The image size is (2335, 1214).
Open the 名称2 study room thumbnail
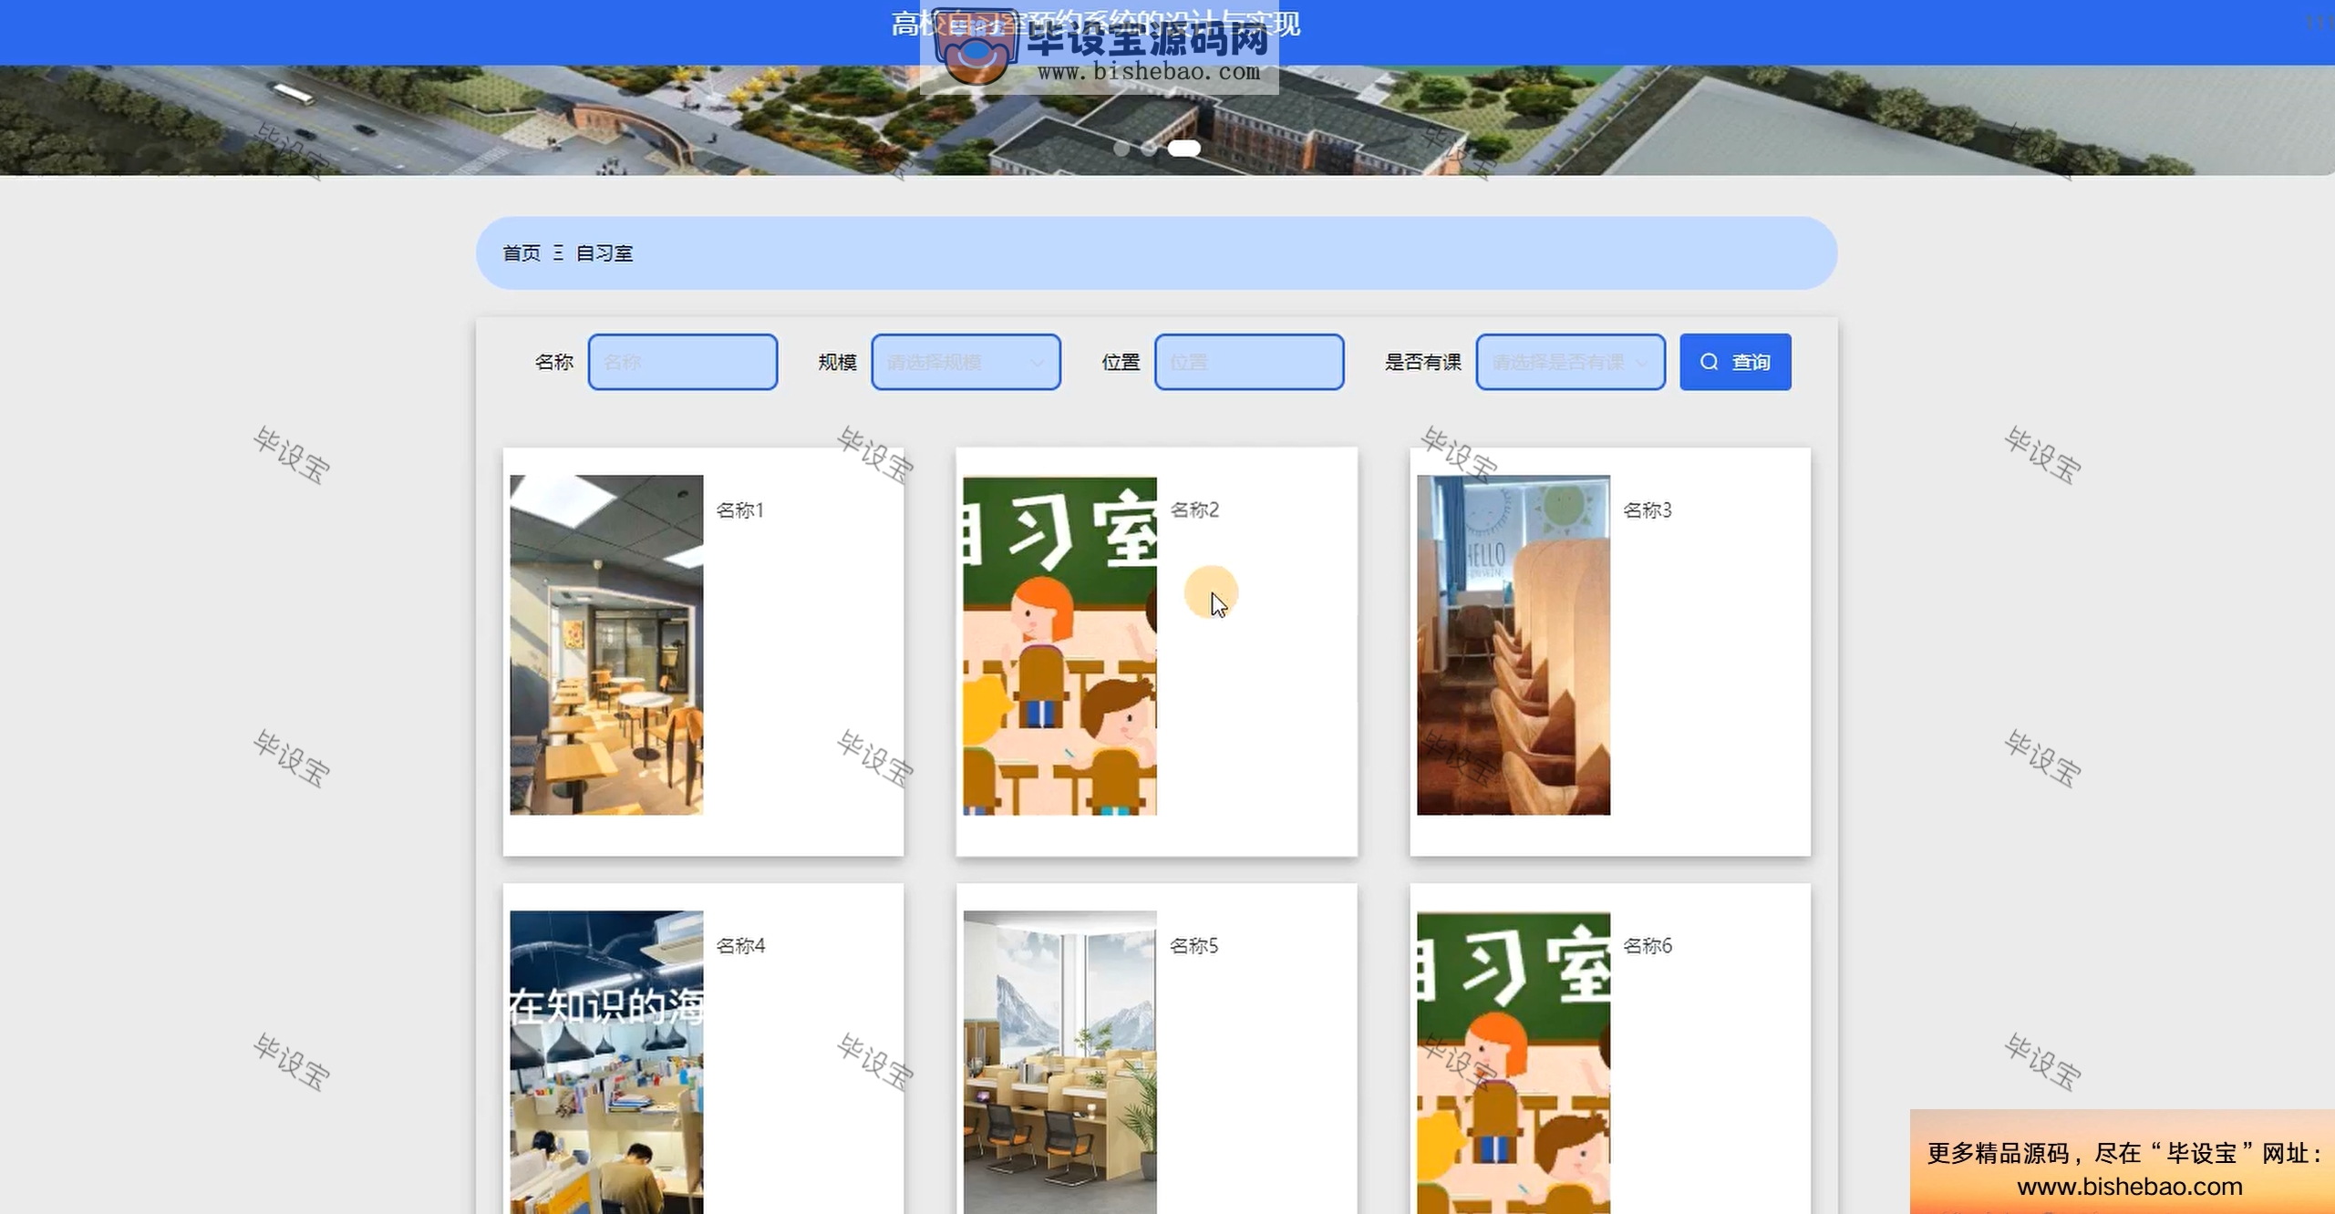(x=1059, y=644)
